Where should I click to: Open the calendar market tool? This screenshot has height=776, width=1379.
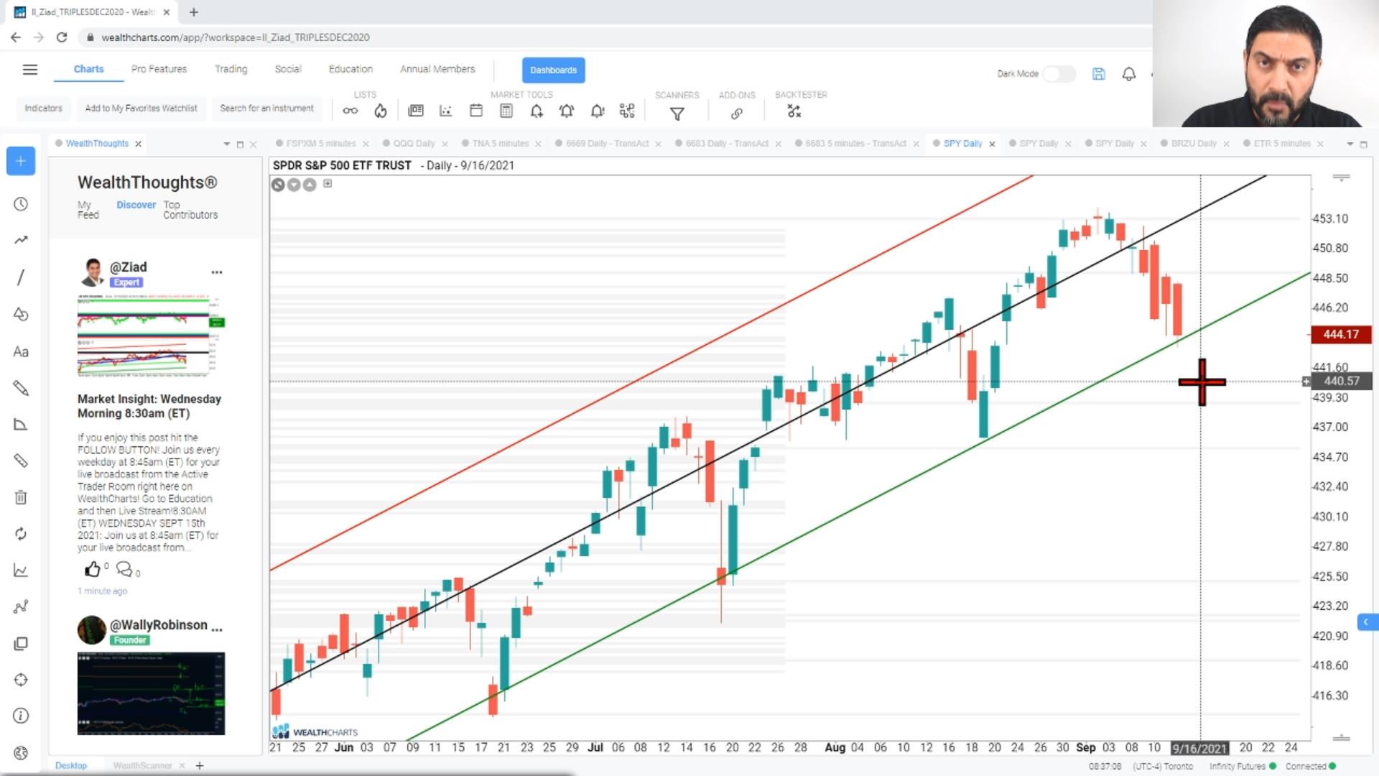coord(476,111)
